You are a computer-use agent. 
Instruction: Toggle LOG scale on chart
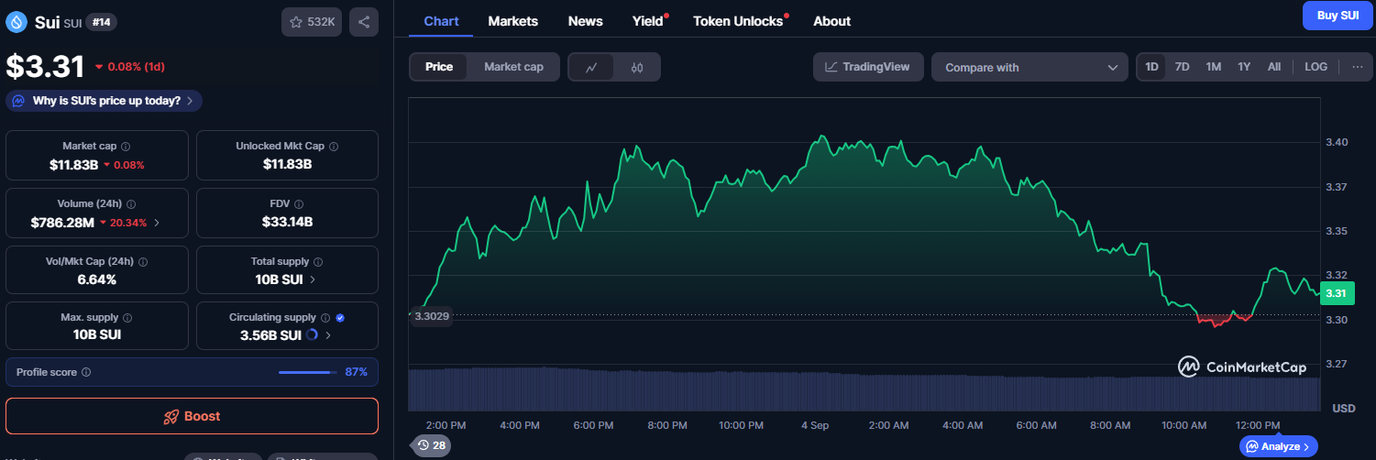tap(1315, 67)
